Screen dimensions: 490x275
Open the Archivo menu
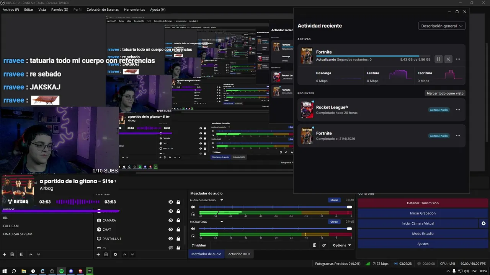[11, 10]
